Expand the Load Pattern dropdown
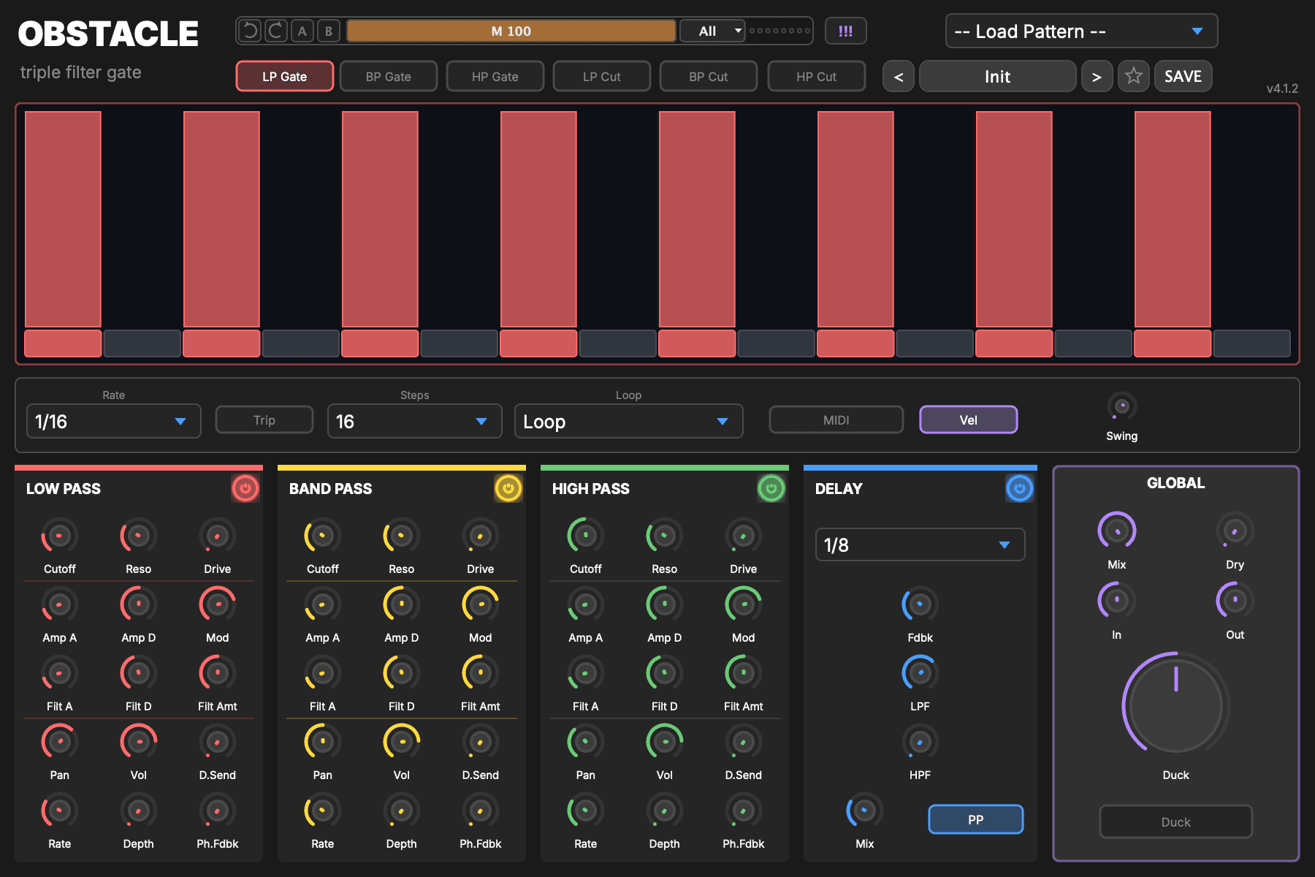The image size is (1315, 877). pyautogui.click(x=1081, y=31)
